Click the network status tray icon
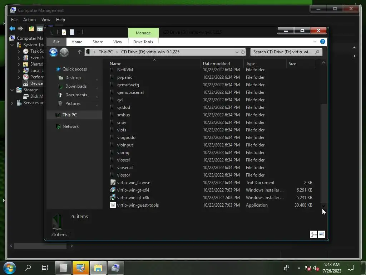The height and width of the screenshot is (275, 366). [308, 268]
